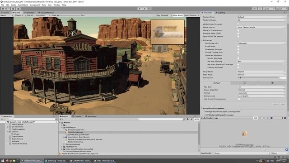Viewport: 289px width, 163px height.
Task: Open the cloud services icon in toolbar
Action: [x=13, y=9]
